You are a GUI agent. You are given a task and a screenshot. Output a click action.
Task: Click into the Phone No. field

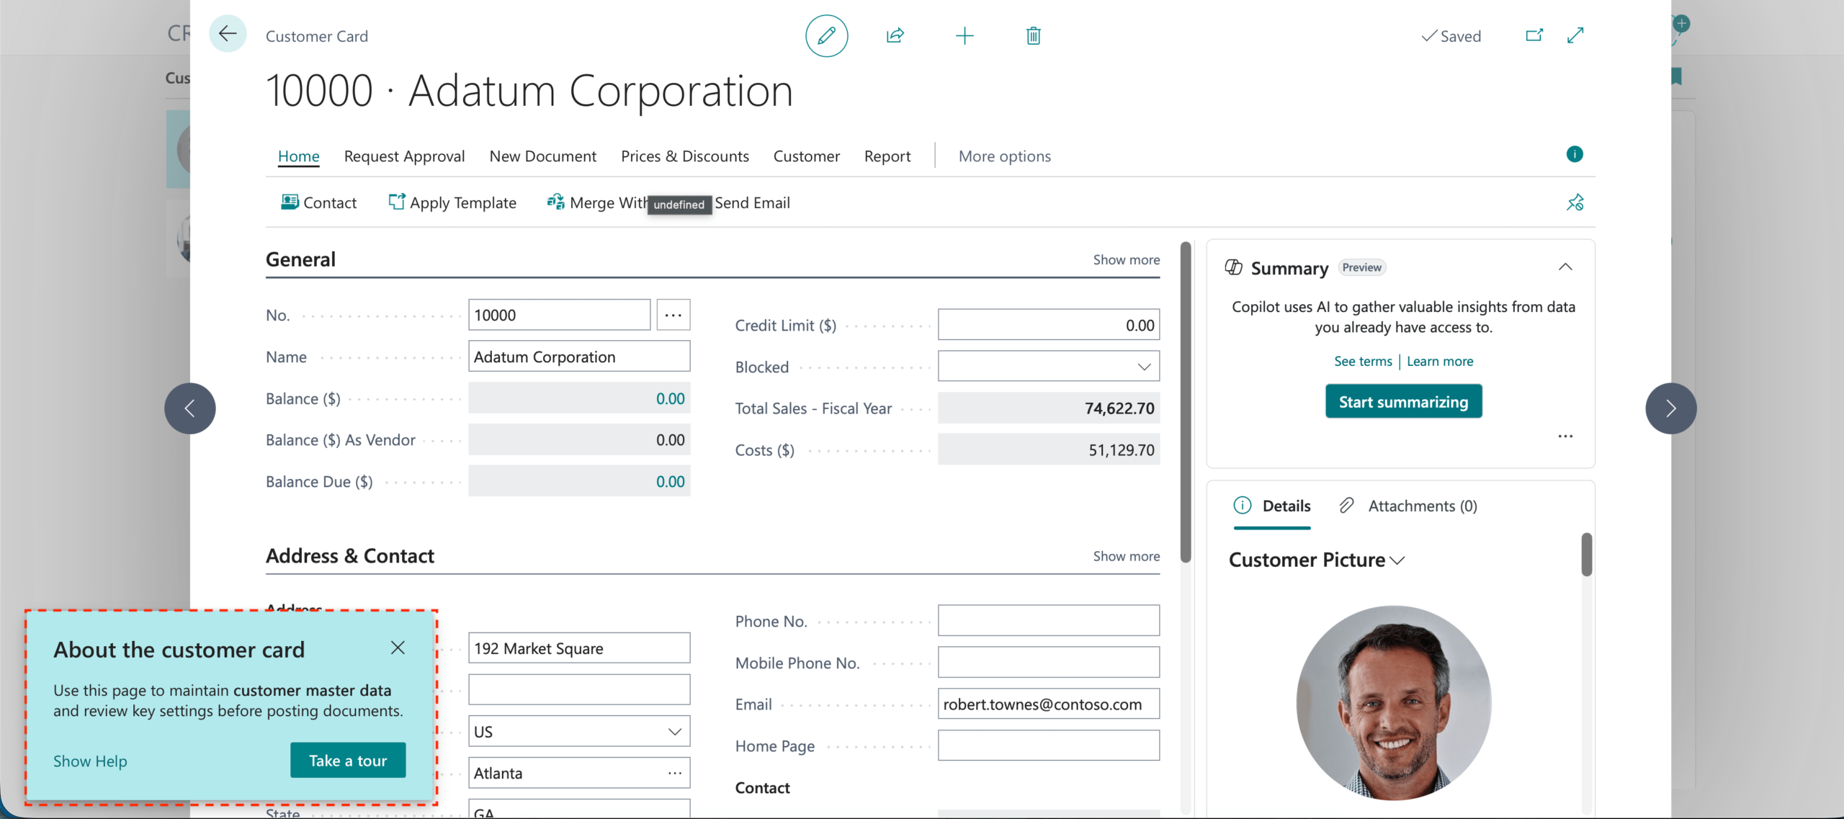pyautogui.click(x=1048, y=621)
